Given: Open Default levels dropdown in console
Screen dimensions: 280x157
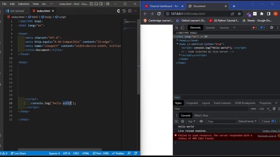Looking at the screenshot, I should point(247,121).
